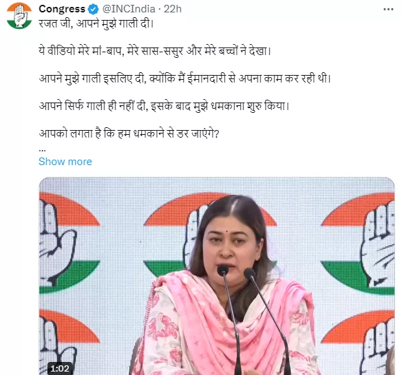Click the blue verified badge
This screenshot has width=402, height=375.
click(93, 10)
